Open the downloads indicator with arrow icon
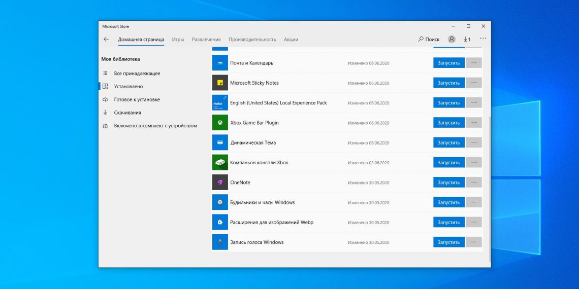Screen dimensions: 579x289 pos(466,40)
